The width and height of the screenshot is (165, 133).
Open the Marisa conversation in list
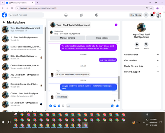[x=22, y=48]
